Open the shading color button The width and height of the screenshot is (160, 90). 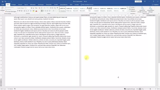coord(53,11)
